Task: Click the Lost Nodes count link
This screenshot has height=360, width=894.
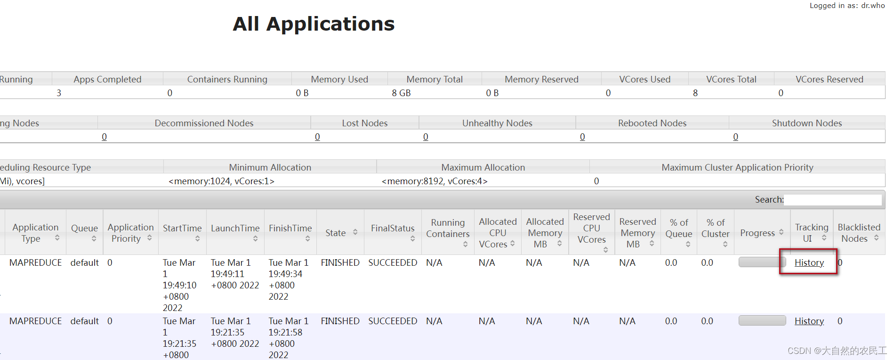Action: (x=318, y=137)
